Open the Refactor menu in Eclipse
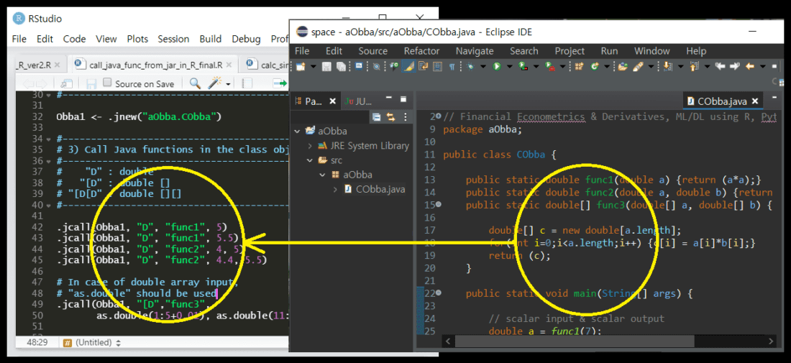This screenshot has width=791, height=363. click(x=421, y=51)
